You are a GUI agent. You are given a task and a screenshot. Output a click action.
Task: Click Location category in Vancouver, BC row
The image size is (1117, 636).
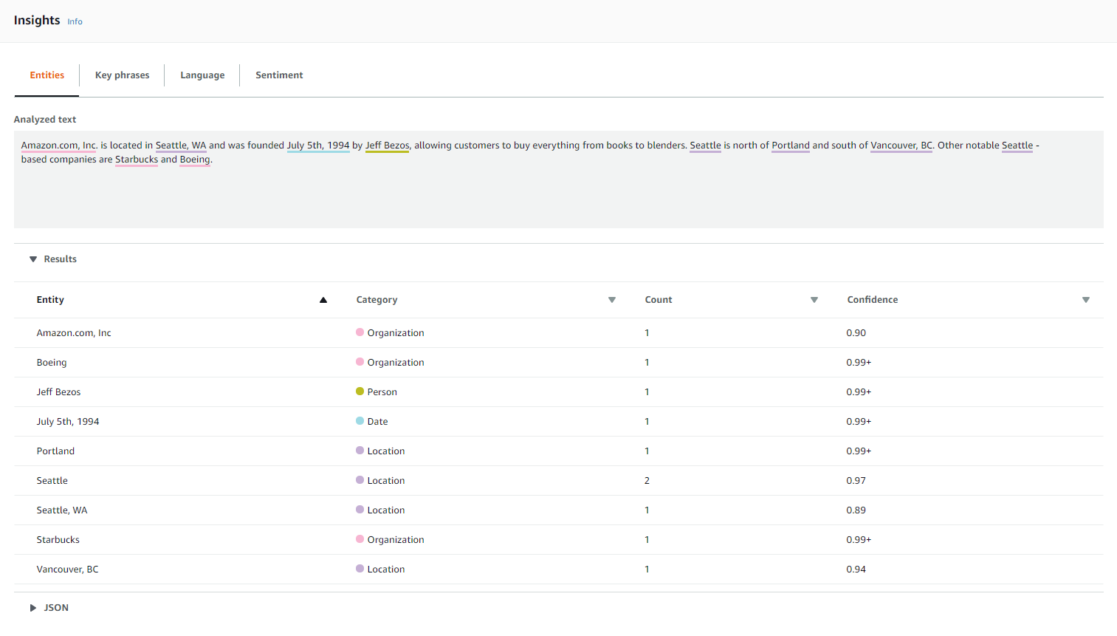[x=386, y=570]
